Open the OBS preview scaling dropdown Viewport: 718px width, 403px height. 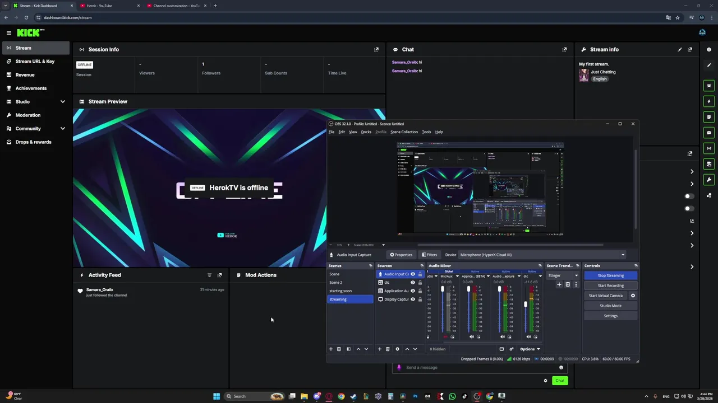384,245
